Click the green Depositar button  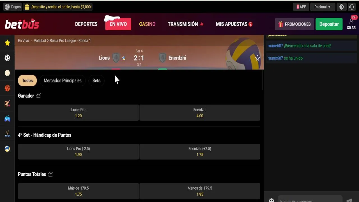pos(329,24)
